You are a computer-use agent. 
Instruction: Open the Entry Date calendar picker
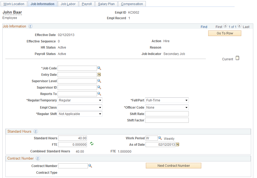(99, 74)
